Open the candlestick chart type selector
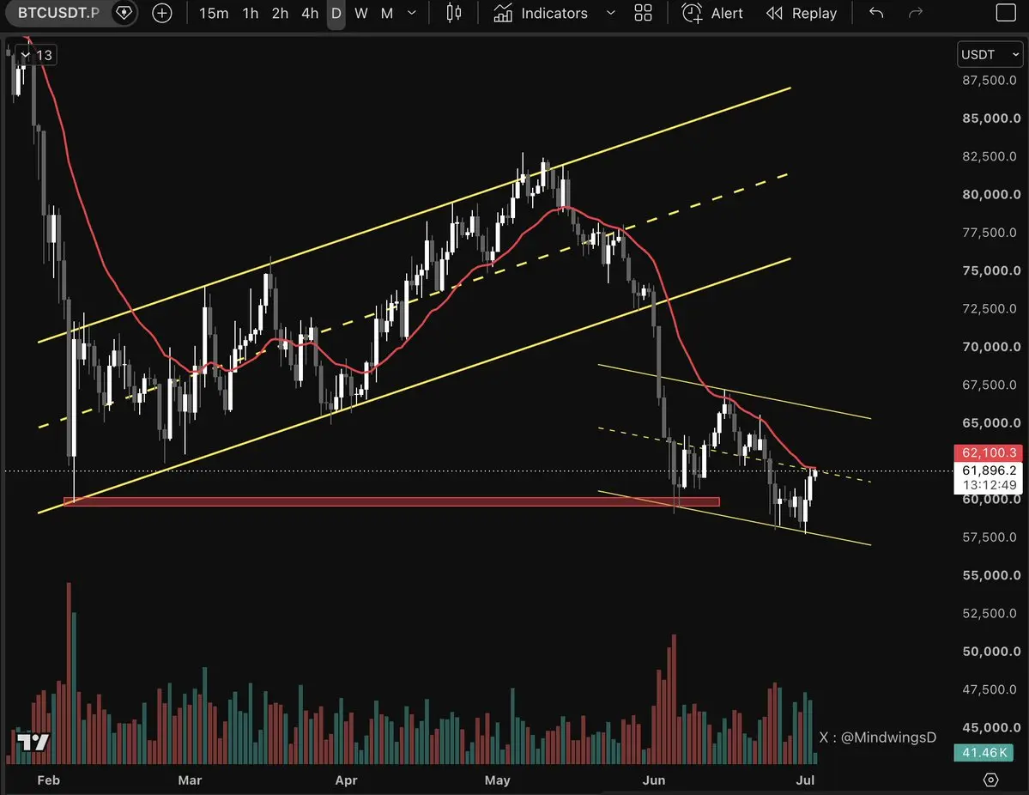The width and height of the screenshot is (1029, 795). point(453,13)
